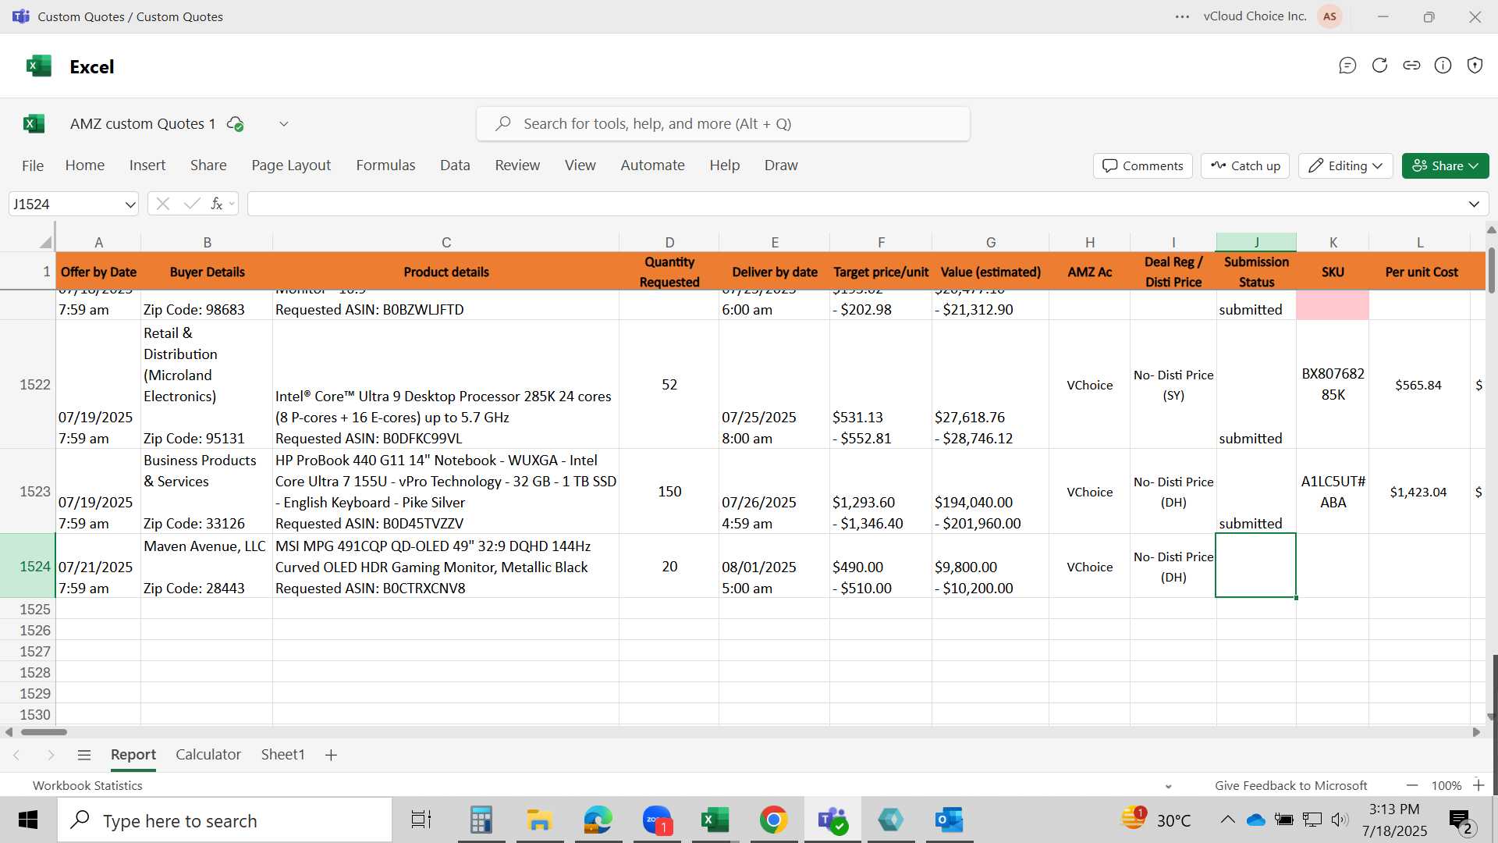Open Outlook from the taskbar
This screenshot has width=1498, height=843.
click(x=950, y=820)
